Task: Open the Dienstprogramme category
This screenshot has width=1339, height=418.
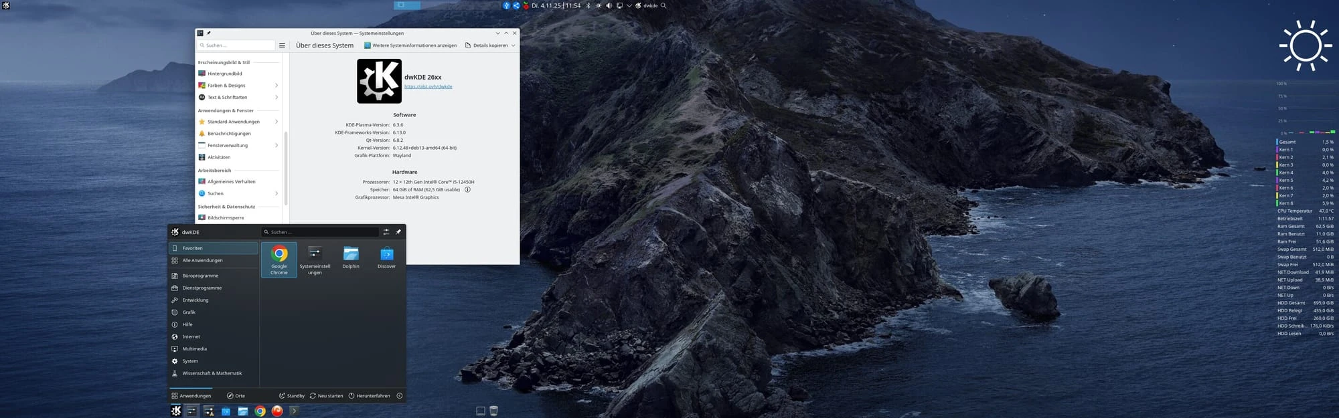Action: 214,288
